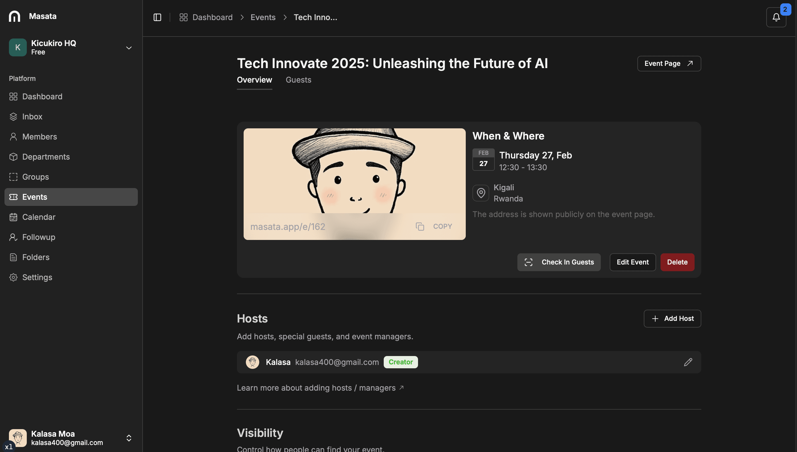The width and height of the screenshot is (797, 452).
Task: Select the Overview tab
Action: click(254, 80)
